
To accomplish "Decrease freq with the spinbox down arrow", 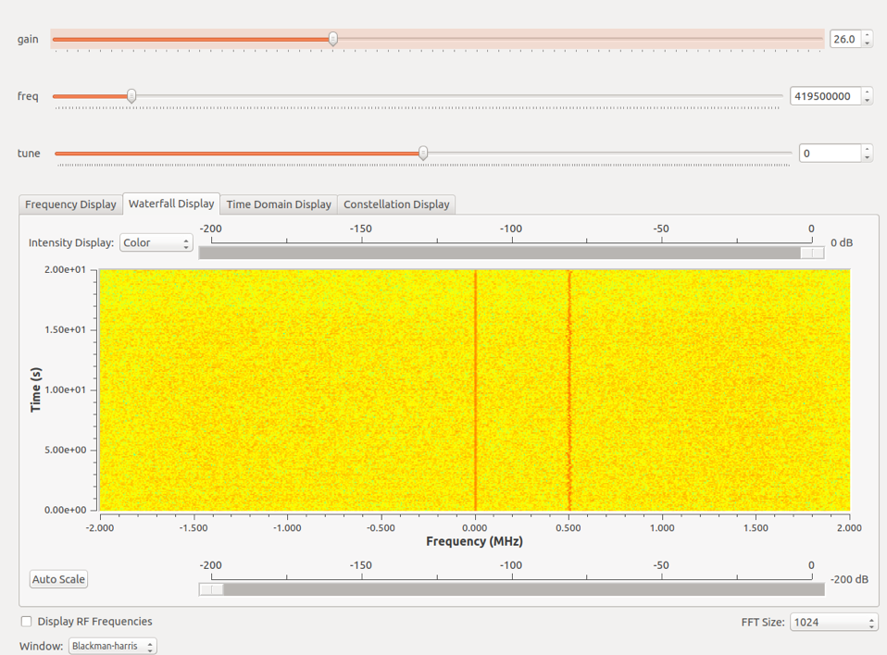I will (x=868, y=101).
